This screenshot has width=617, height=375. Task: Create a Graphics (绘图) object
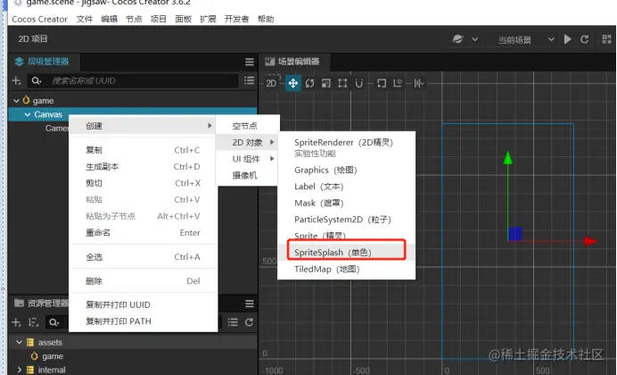tap(346, 171)
